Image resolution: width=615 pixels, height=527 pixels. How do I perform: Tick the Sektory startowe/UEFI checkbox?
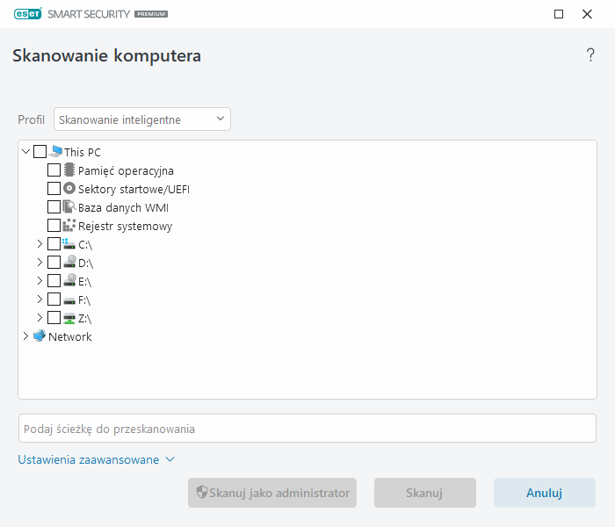[x=54, y=188]
